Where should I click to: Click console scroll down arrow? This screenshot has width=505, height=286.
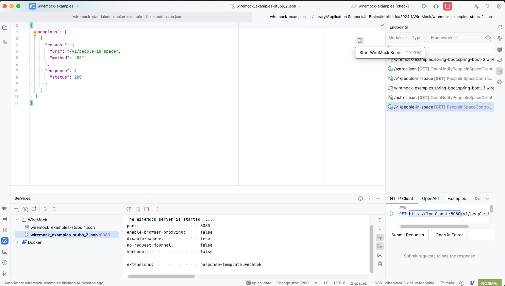[380, 229]
